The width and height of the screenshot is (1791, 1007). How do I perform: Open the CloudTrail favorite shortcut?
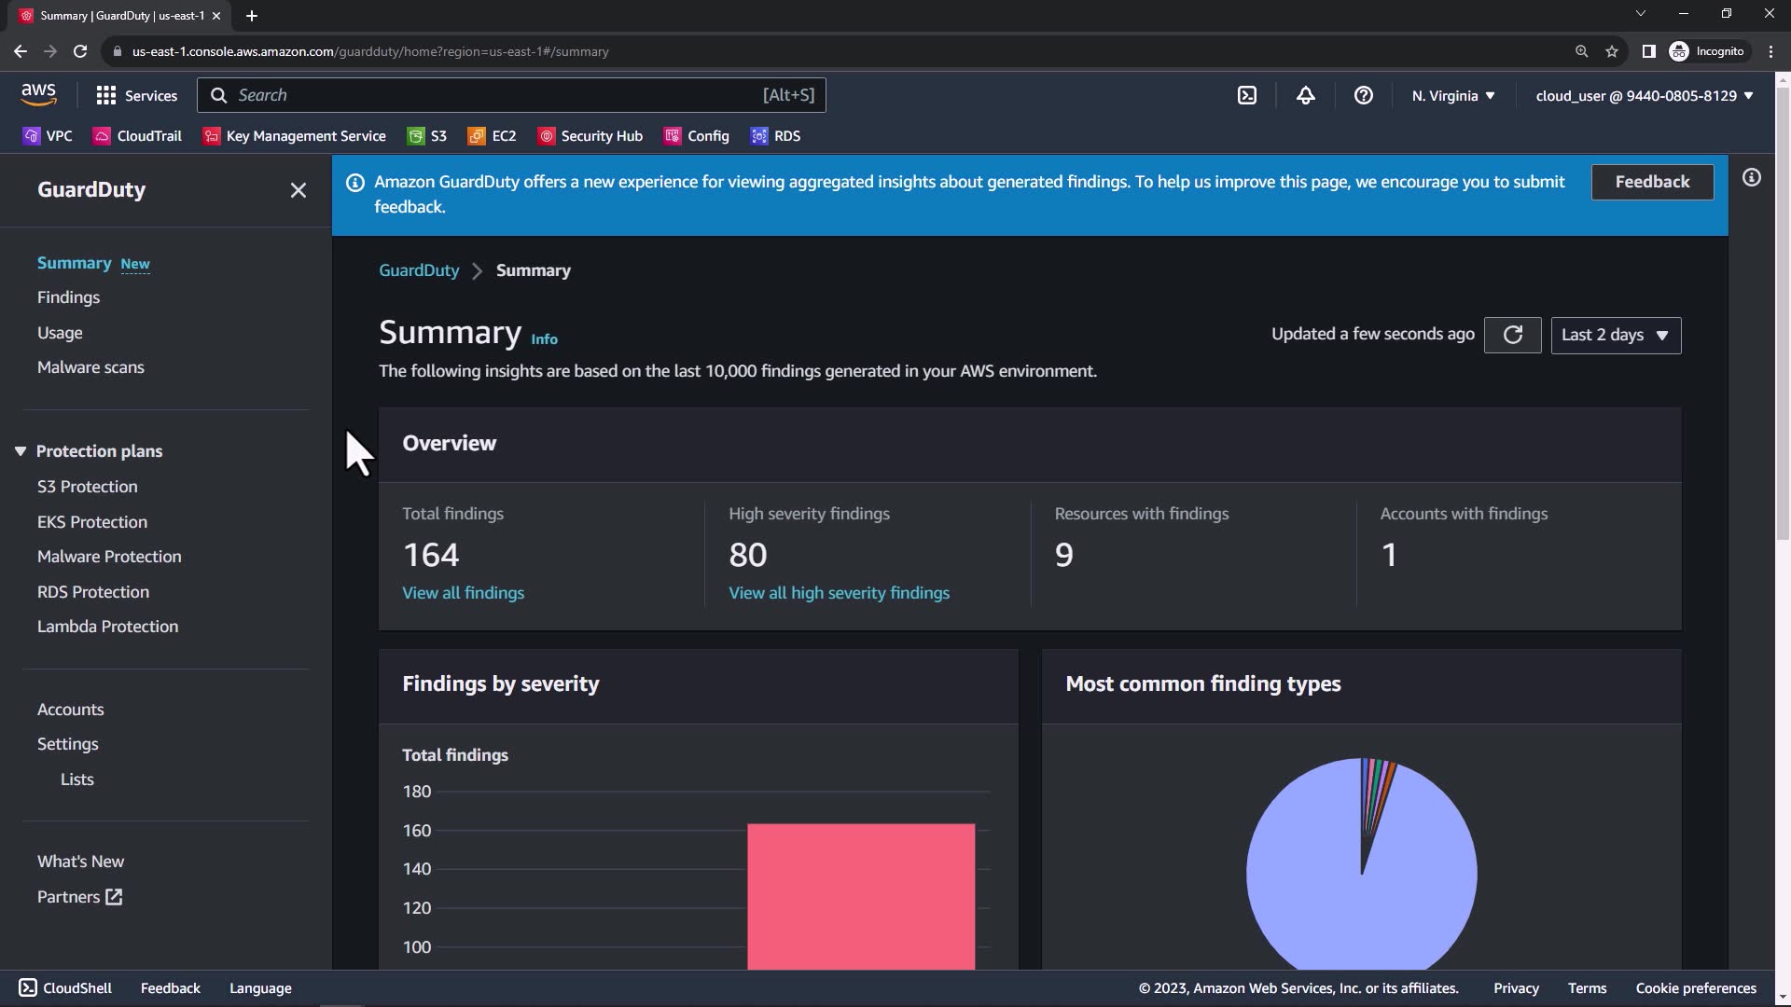pyautogui.click(x=137, y=136)
